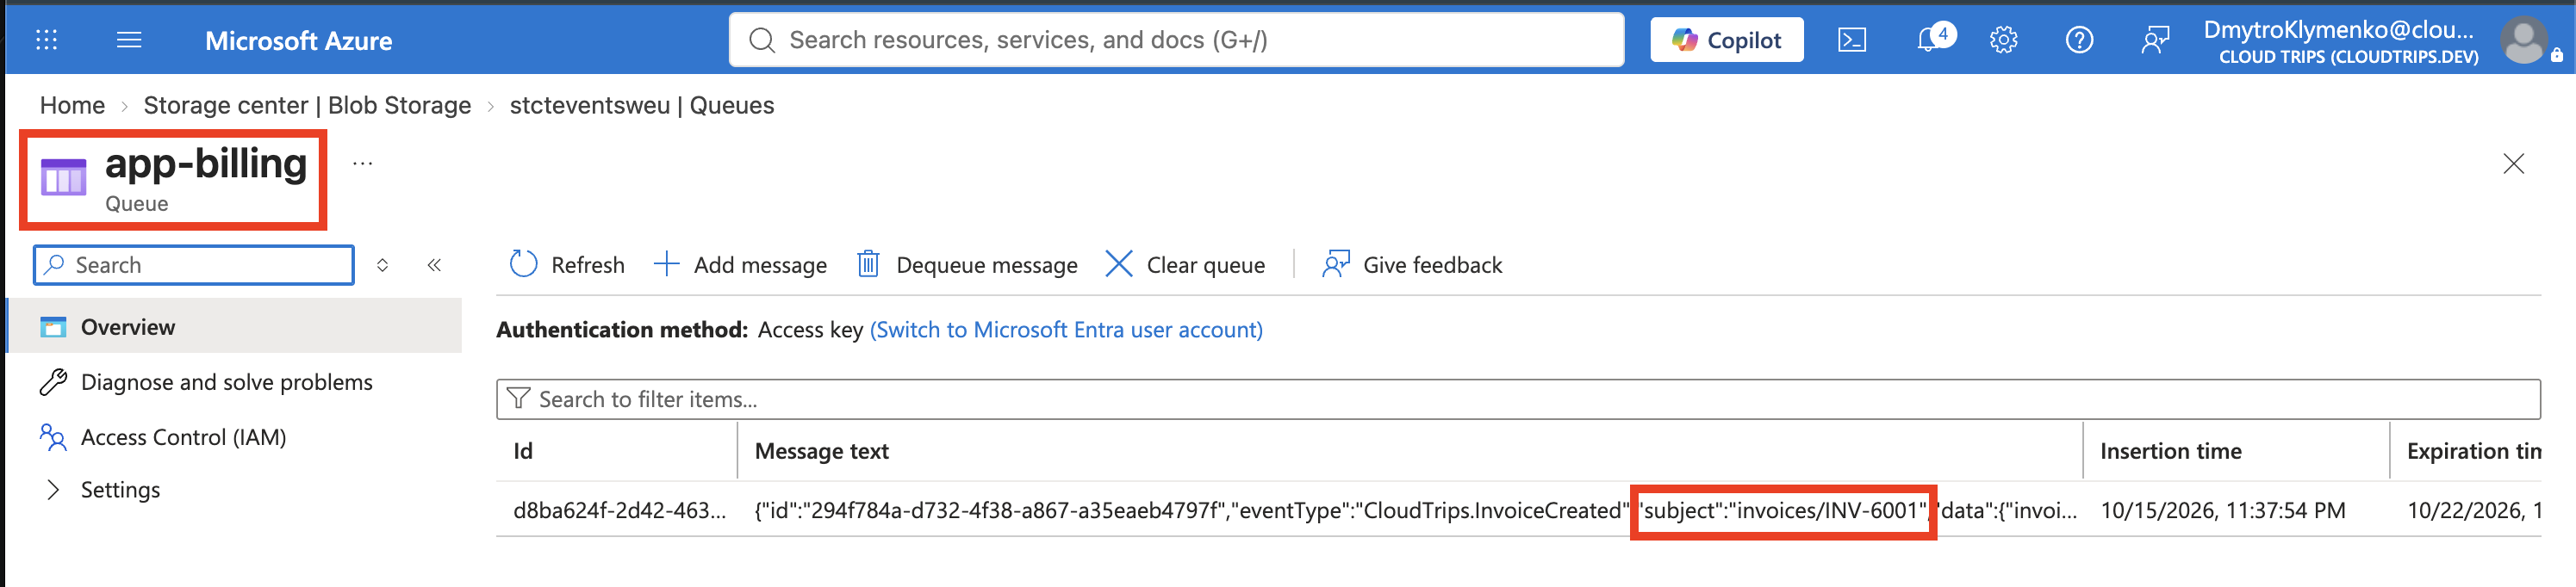The height and width of the screenshot is (587, 2576).
Task: Click Give feedback in the toolbar
Action: pos(1412,264)
